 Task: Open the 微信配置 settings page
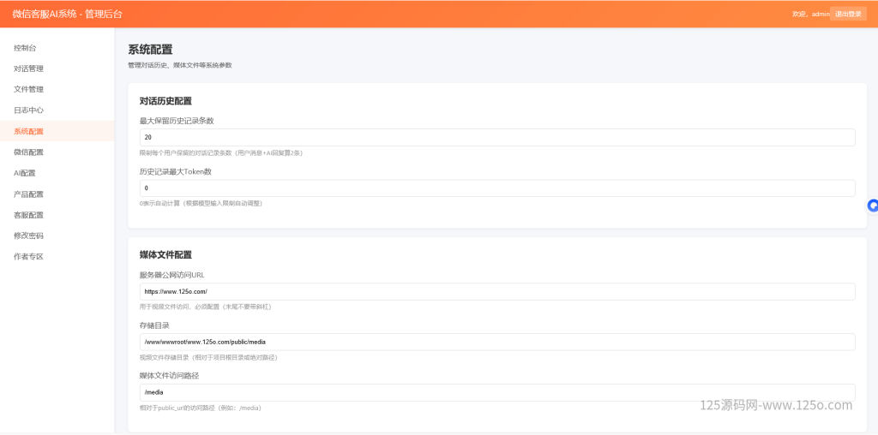(28, 152)
